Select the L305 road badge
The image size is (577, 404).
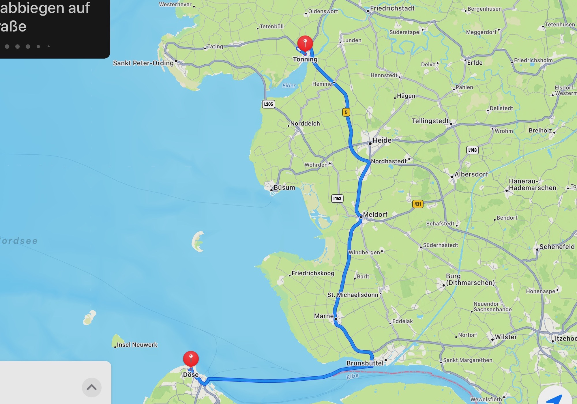click(x=268, y=104)
